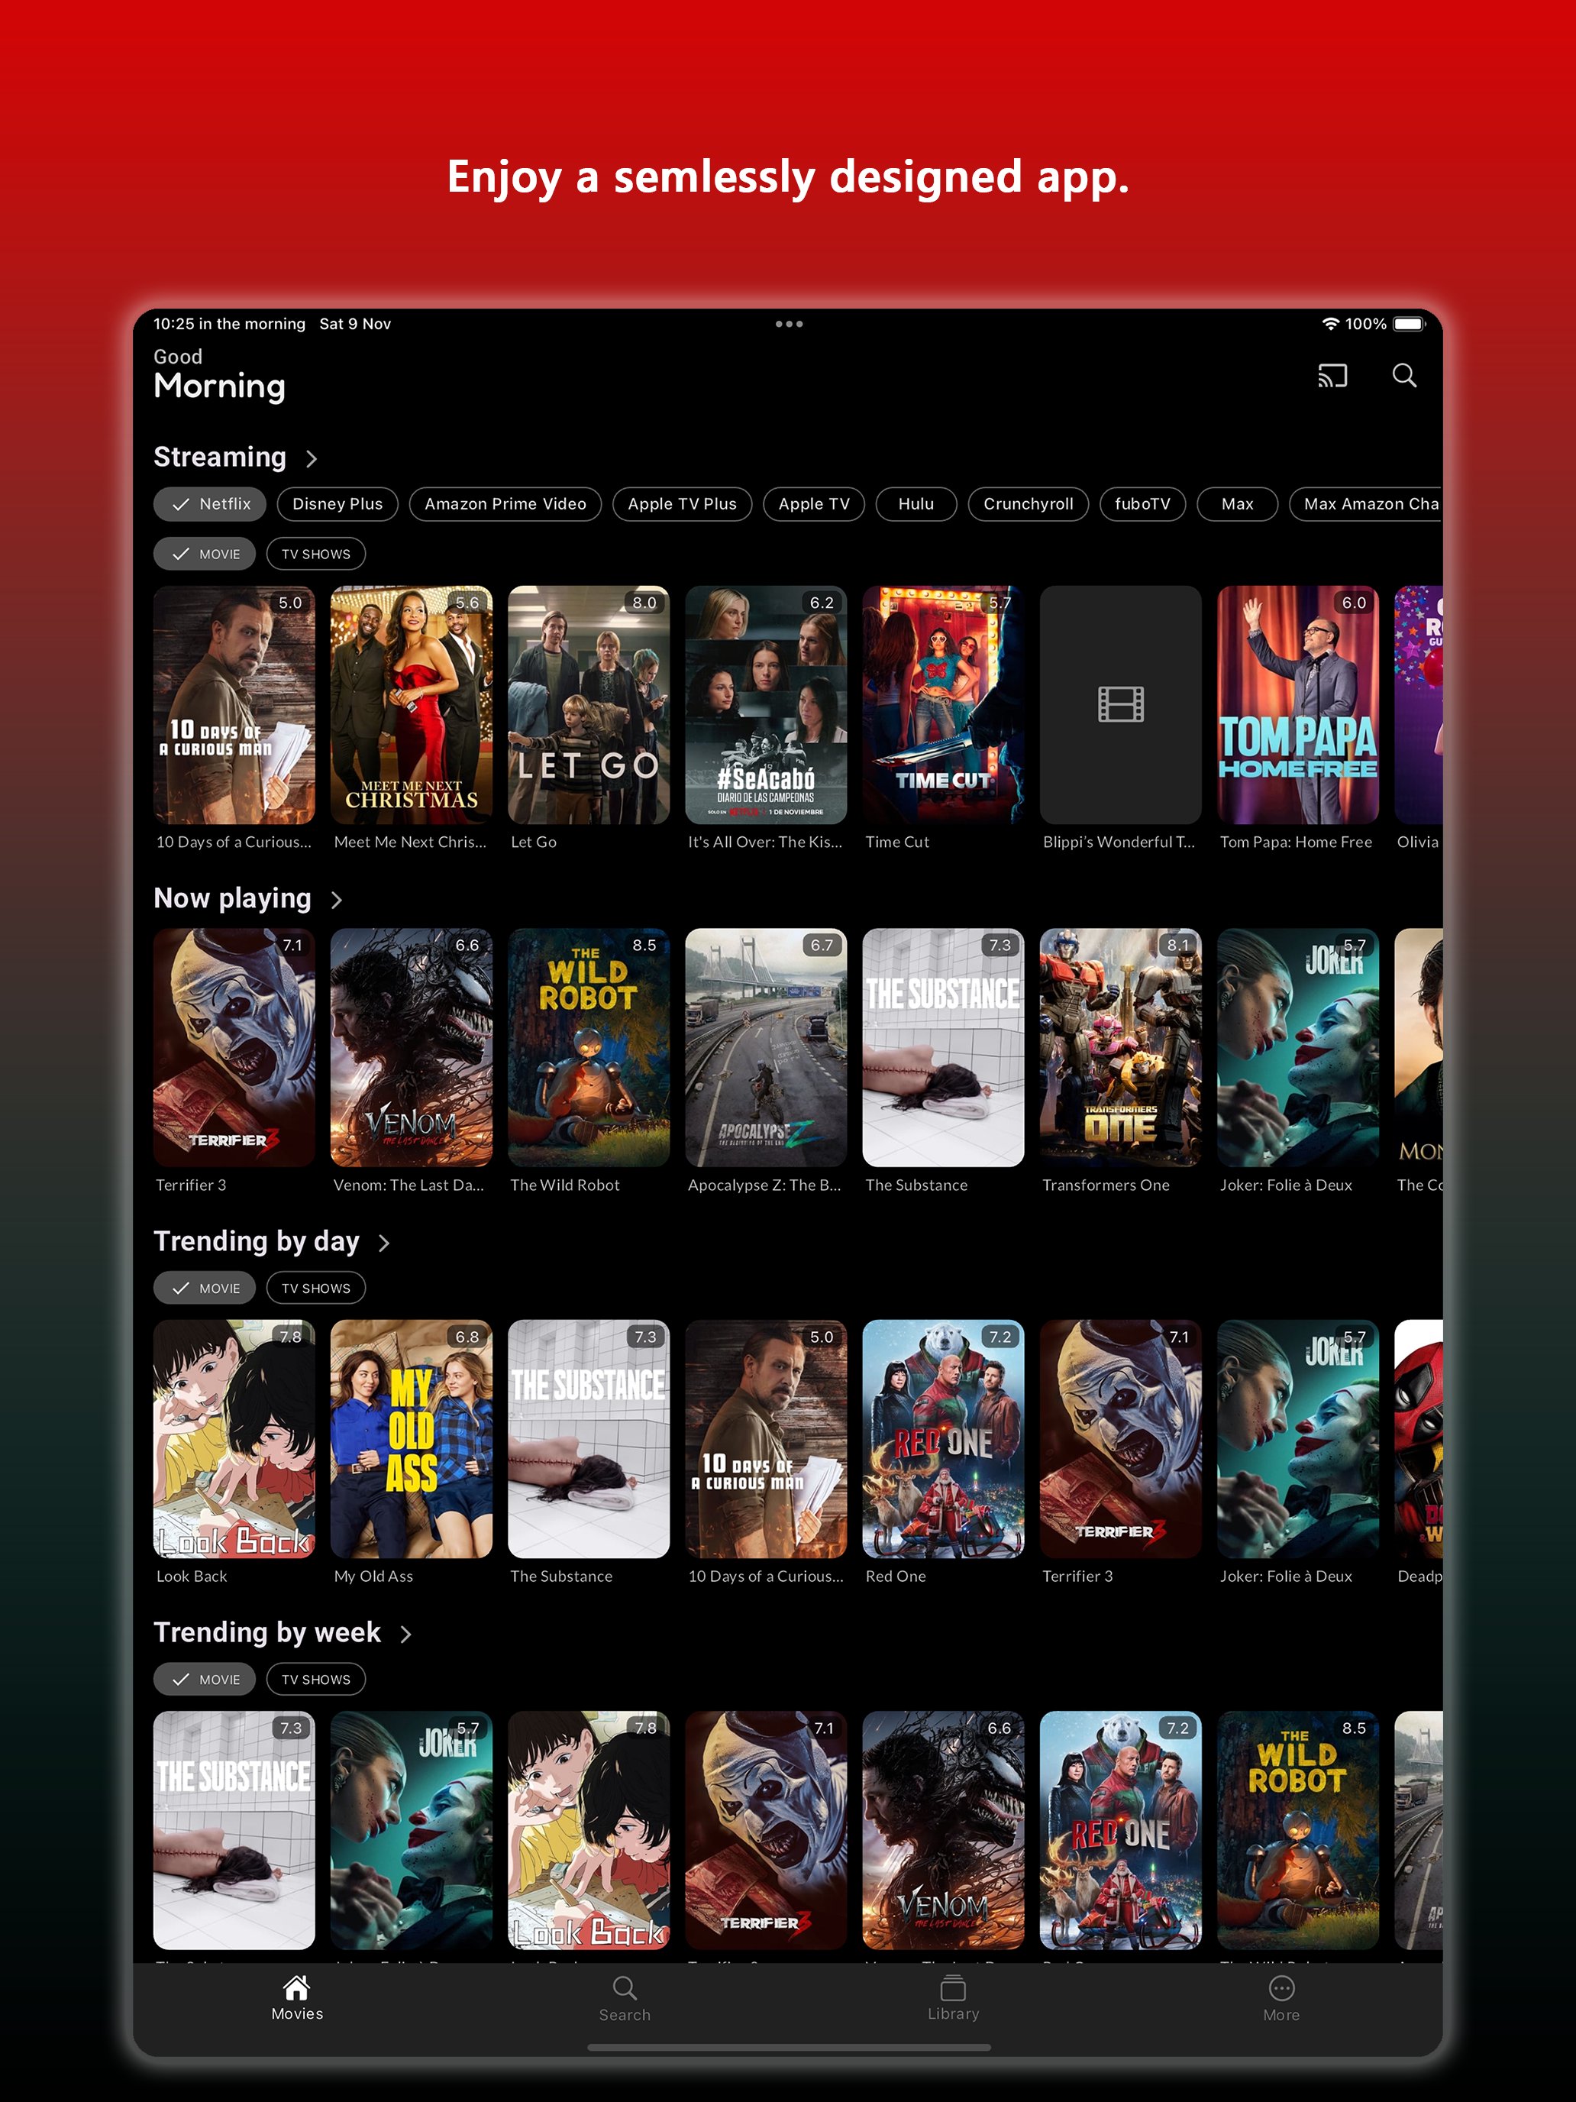Switch to TV SHOWS in Trending by week
This screenshot has height=2102, width=1576.
pyautogui.click(x=315, y=1679)
